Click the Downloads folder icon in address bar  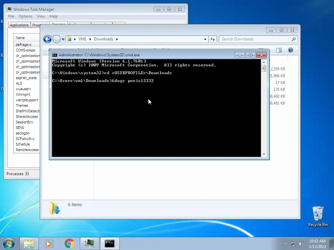69,39
